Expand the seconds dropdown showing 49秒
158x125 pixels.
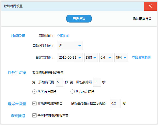pos(121,57)
